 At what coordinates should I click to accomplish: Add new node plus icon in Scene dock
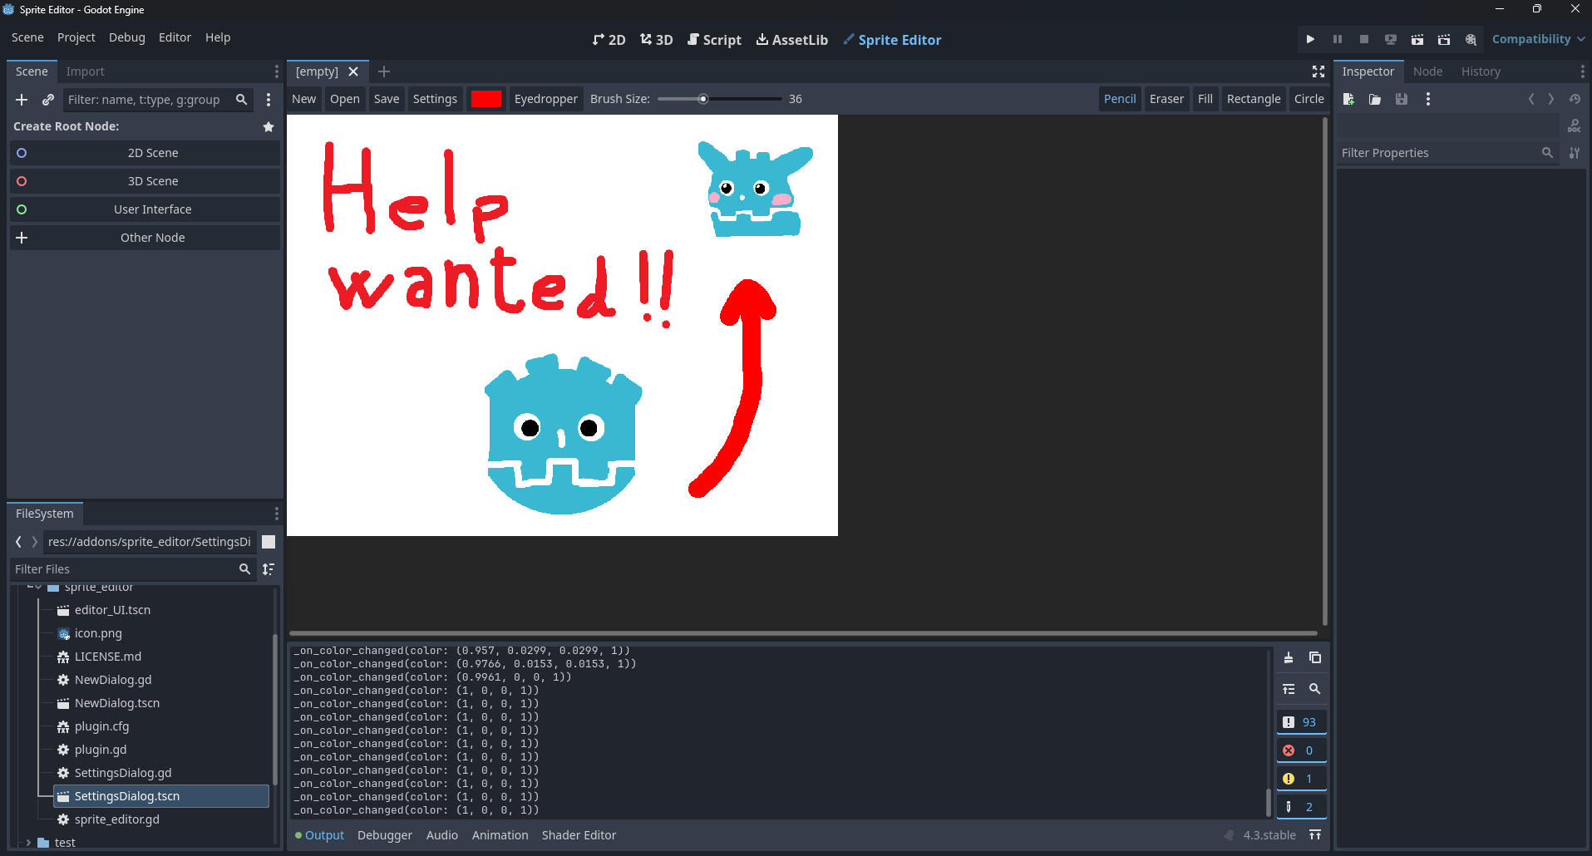tap(22, 100)
